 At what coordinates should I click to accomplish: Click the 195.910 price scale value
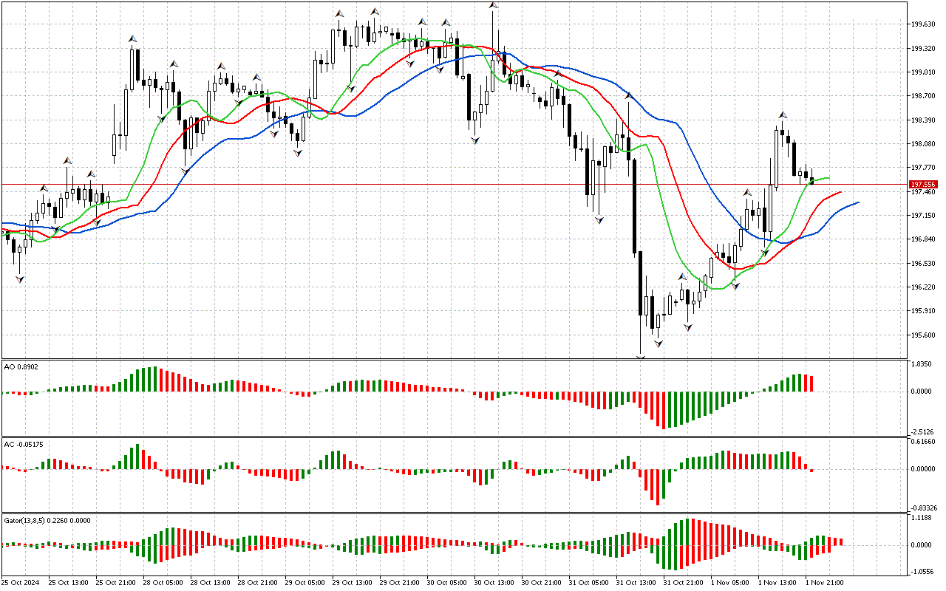click(923, 311)
